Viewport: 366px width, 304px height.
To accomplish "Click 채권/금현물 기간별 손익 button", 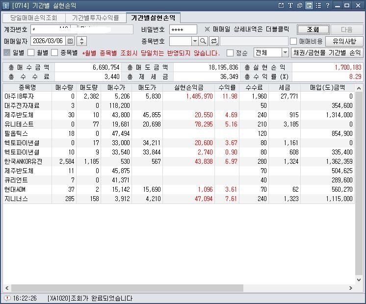I will (x=327, y=53).
